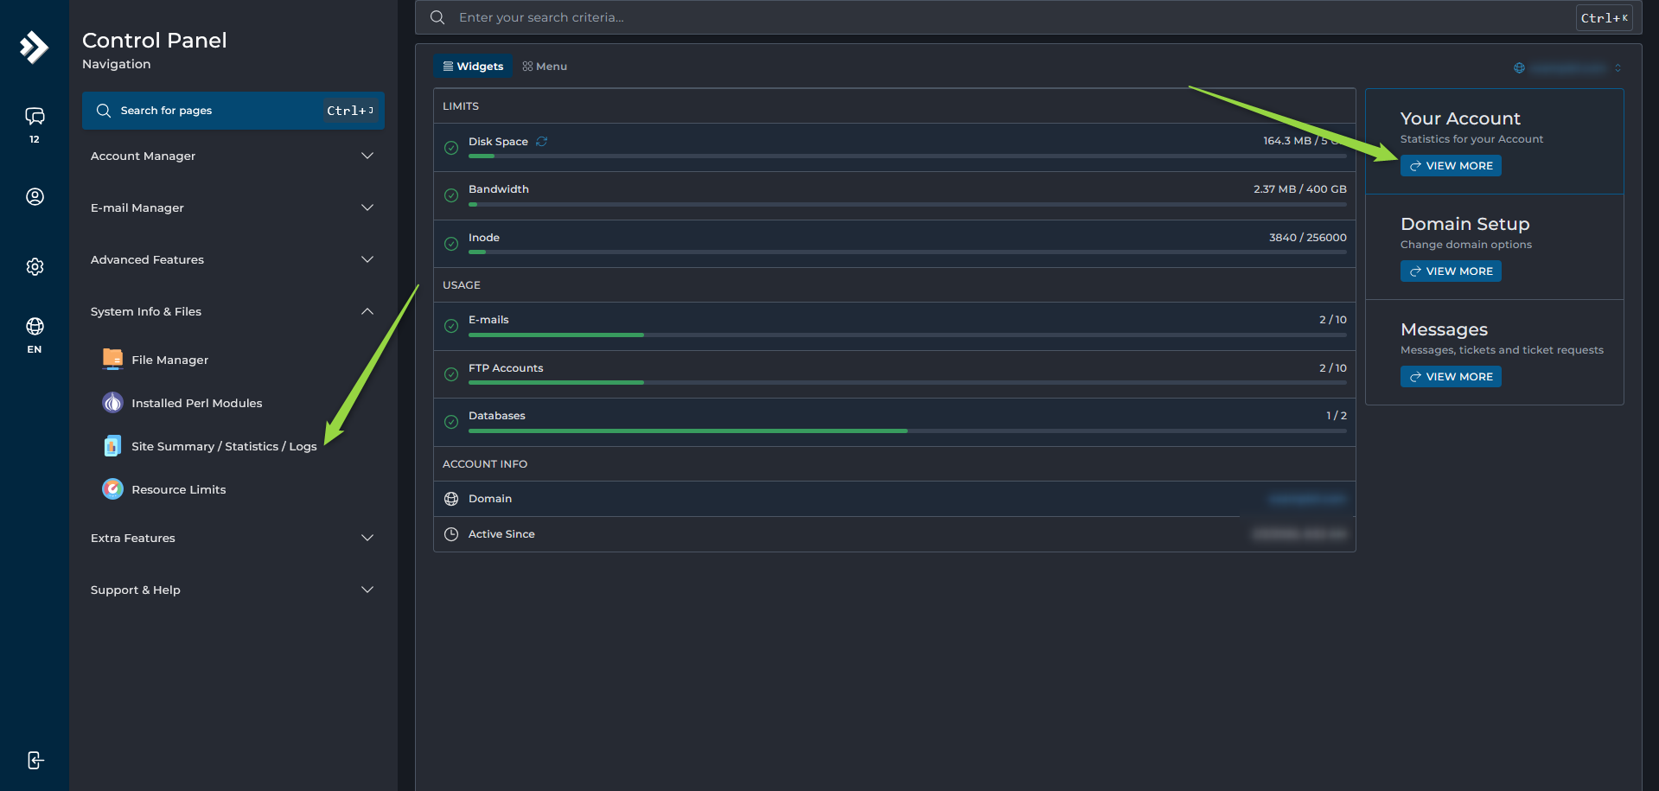The height and width of the screenshot is (791, 1659).
Task: Click the Active Since clock icon
Action: 451,534
